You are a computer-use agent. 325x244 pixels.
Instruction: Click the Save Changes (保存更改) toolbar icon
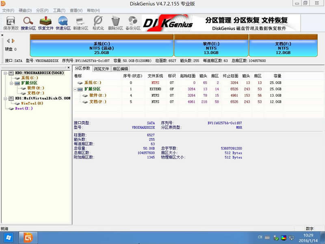(11, 23)
